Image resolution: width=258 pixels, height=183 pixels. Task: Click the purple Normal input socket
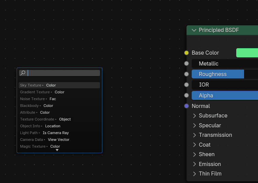[186, 106]
